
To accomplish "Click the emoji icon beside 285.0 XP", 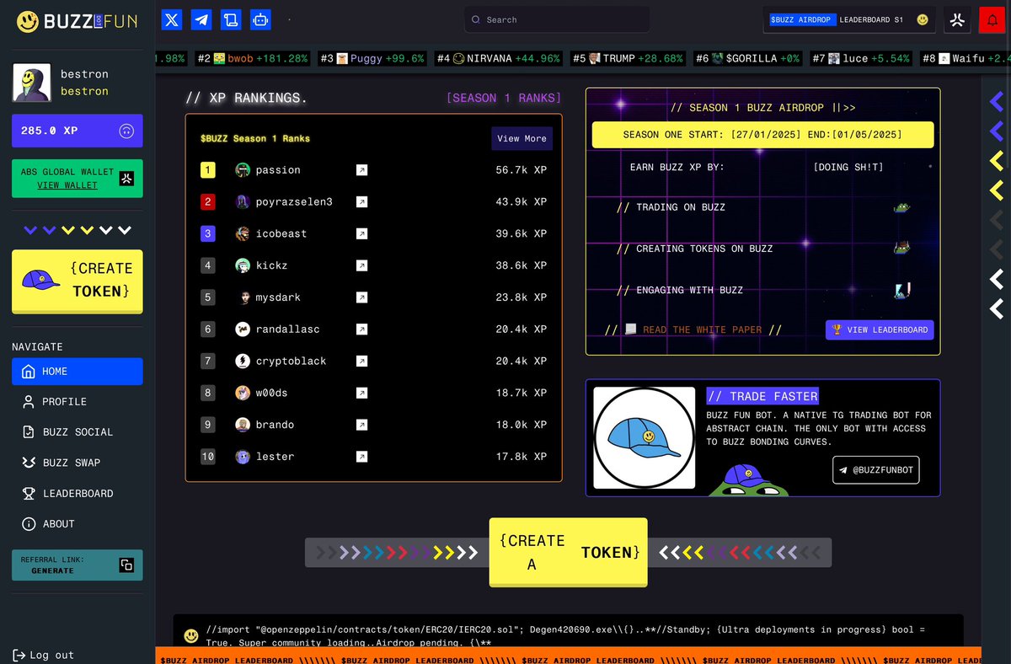I will tap(126, 131).
